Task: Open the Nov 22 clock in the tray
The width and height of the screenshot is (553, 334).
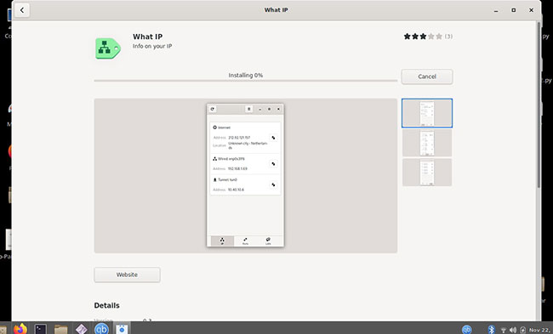Action: tap(539, 330)
